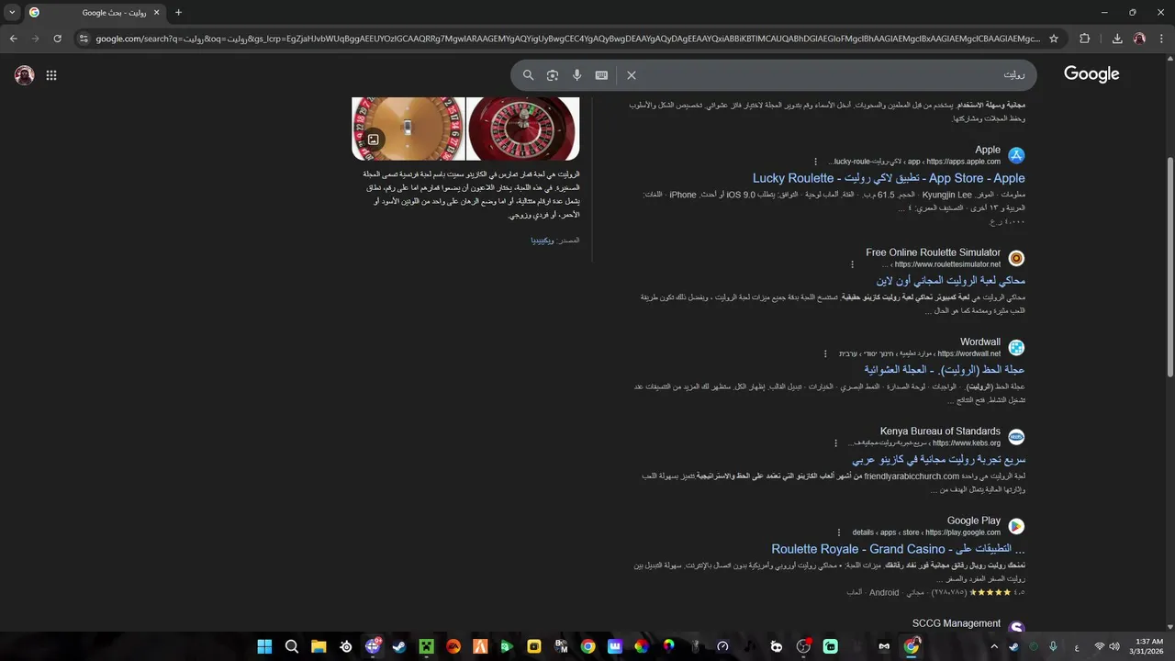Go back in Chrome history
The height and width of the screenshot is (661, 1175).
[x=13, y=39]
